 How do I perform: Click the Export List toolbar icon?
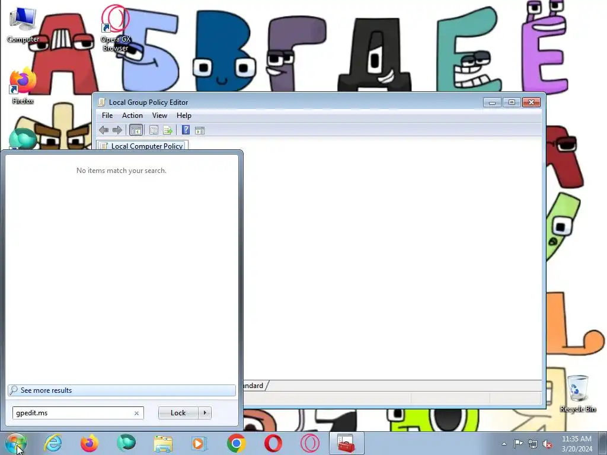pos(168,130)
